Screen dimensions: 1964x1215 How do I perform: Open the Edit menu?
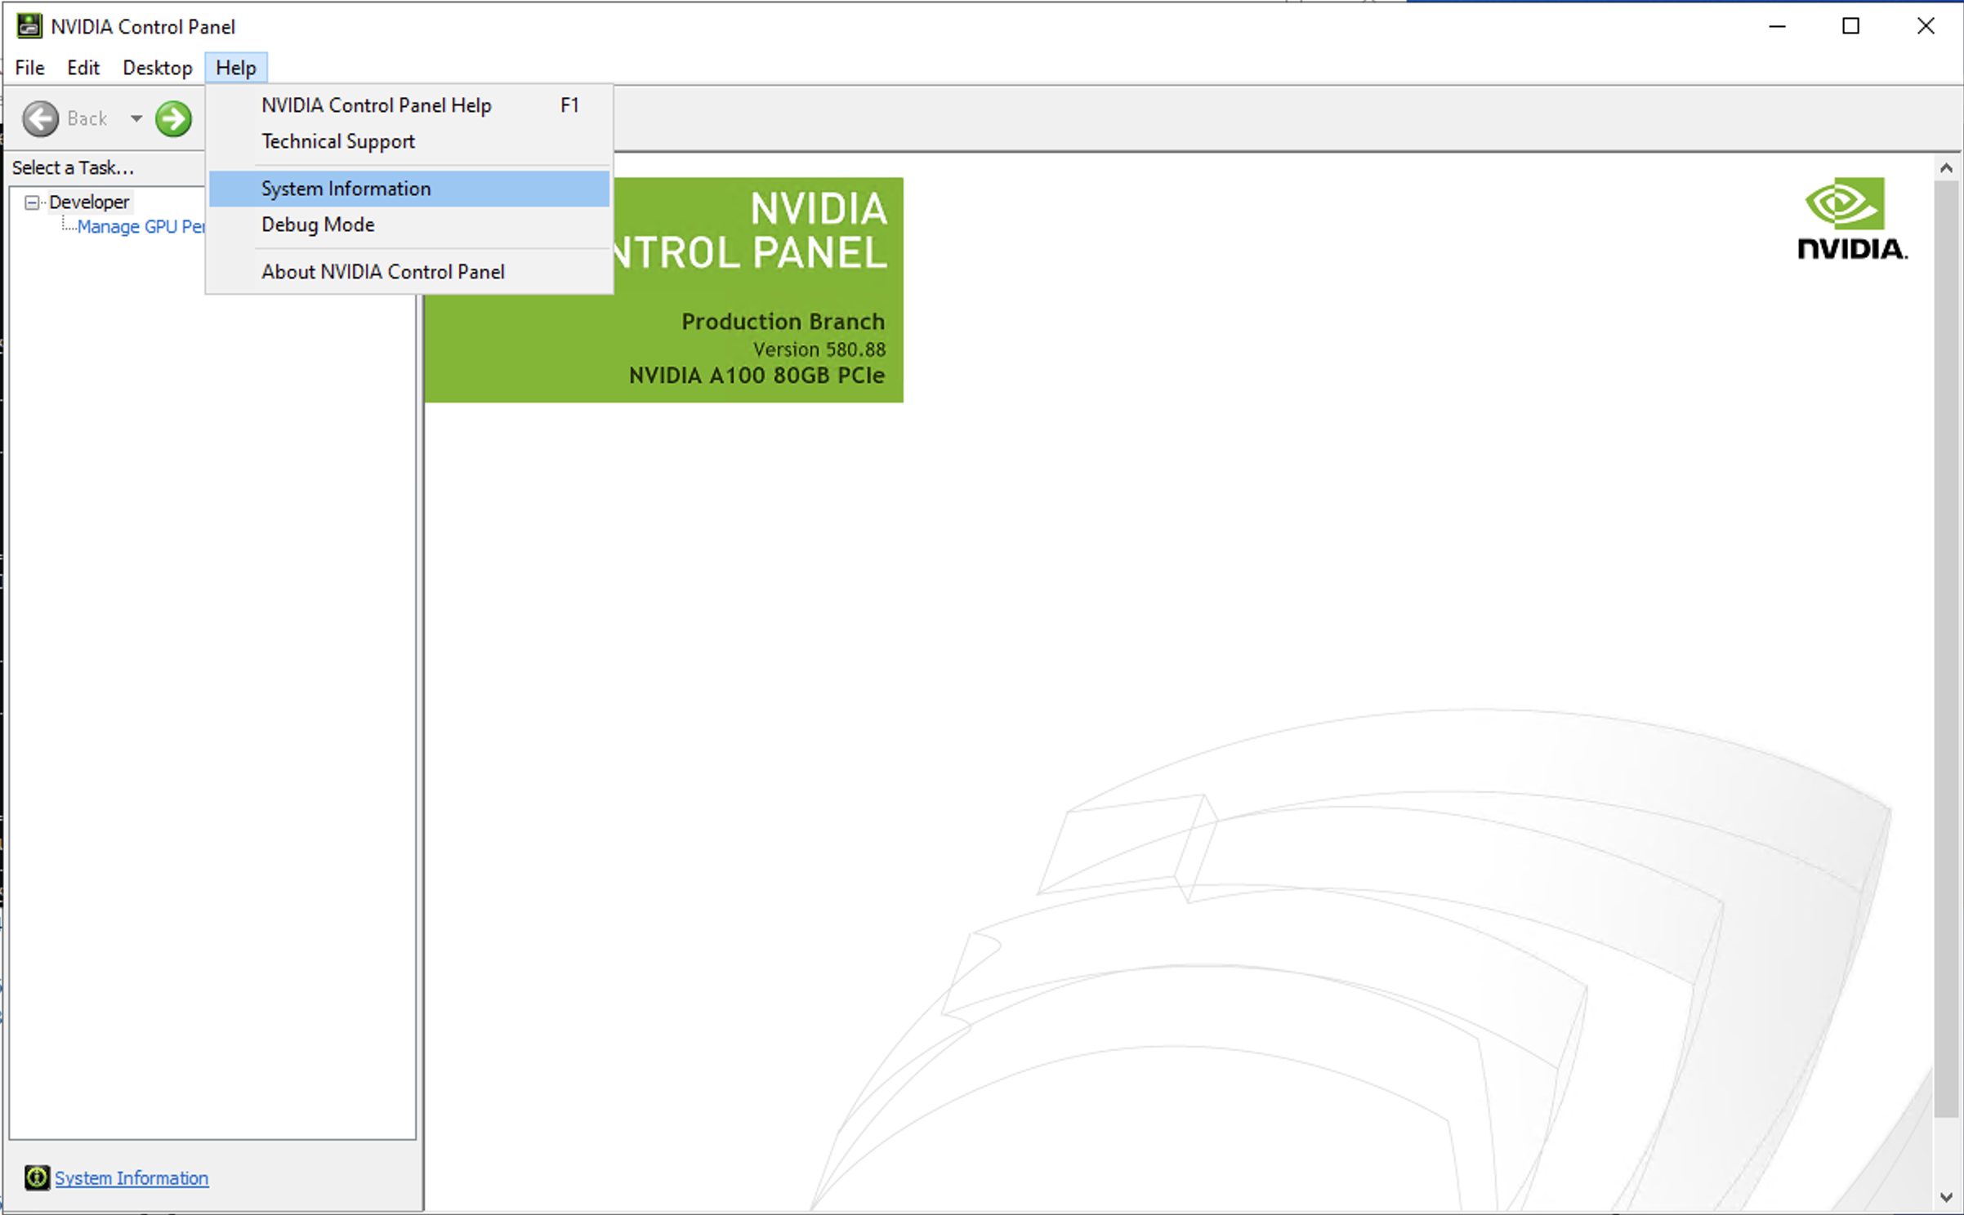[83, 68]
